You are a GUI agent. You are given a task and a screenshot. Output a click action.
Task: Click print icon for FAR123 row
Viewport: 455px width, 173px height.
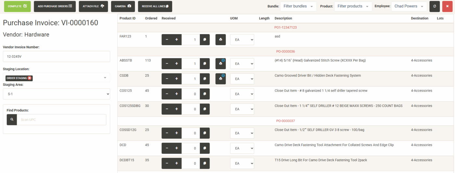click(220, 40)
